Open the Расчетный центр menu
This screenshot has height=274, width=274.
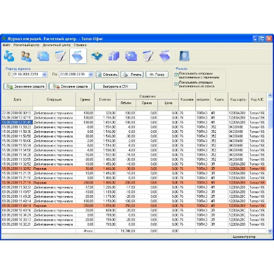[x=26, y=45]
